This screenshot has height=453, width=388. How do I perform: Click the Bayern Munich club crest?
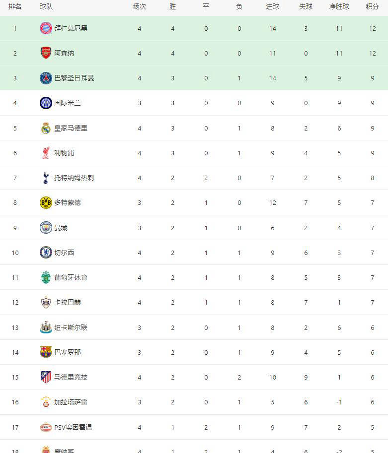tap(46, 28)
